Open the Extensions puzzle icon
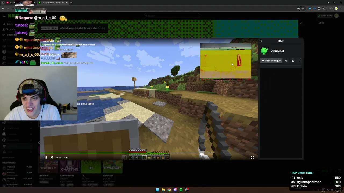Viewport: 344px width, 193px height. click(x=324, y=8)
